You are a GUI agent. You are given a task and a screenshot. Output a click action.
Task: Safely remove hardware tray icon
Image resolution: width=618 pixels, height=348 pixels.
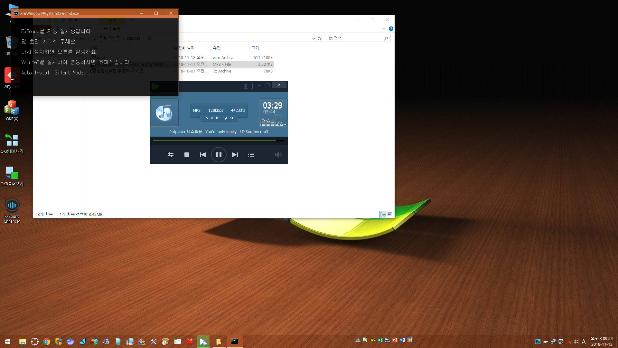coord(545,342)
